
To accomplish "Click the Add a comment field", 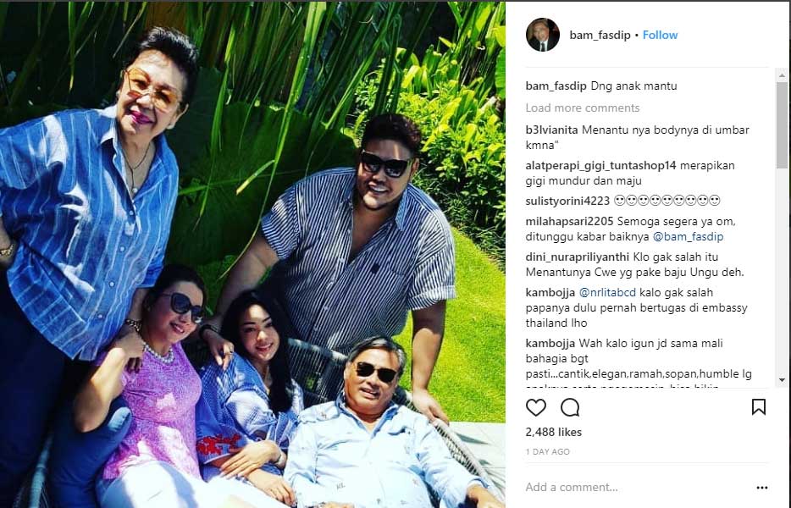I will click(x=636, y=488).
